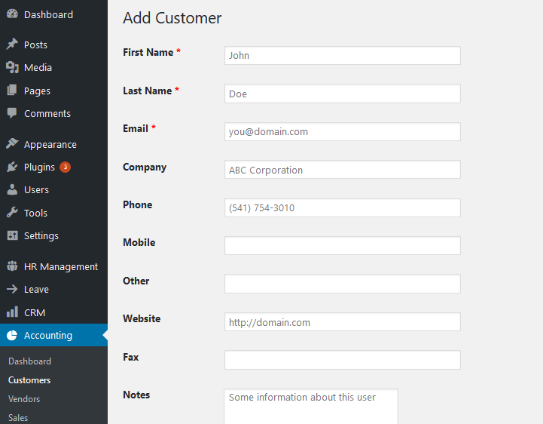The width and height of the screenshot is (543, 424).
Task: Focus the Other input field
Action: [x=343, y=284]
